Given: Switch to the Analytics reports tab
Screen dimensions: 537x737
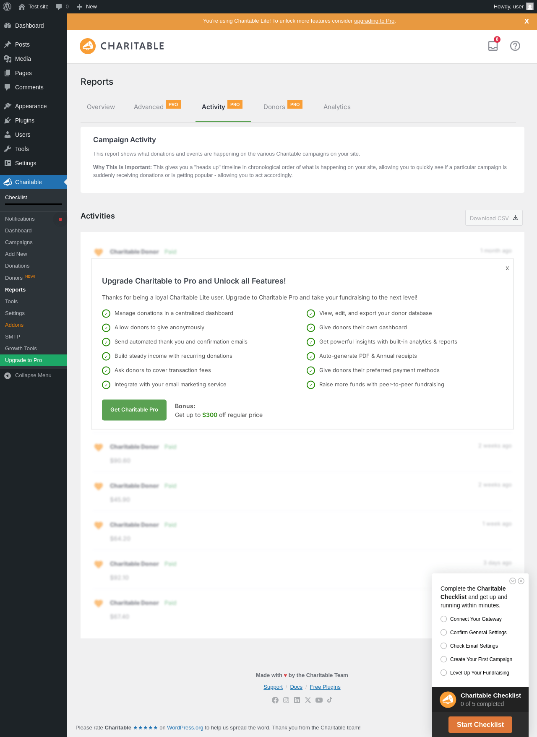Looking at the screenshot, I should pyautogui.click(x=337, y=107).
